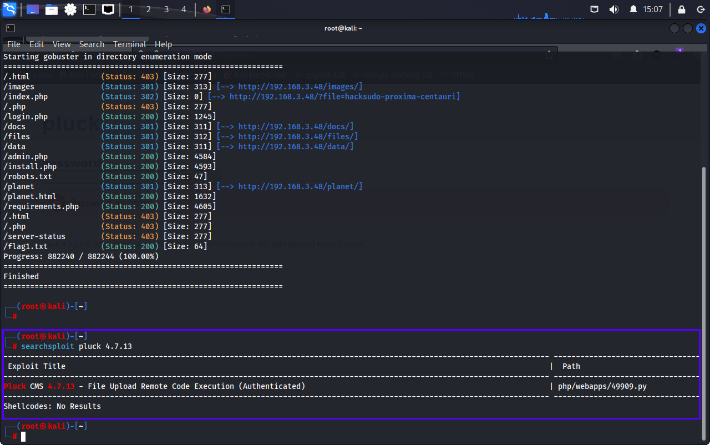Click the php/webapps/49909.py path
Image resolution: width=710 pixels, height=445 pixels.
point(602,386)
